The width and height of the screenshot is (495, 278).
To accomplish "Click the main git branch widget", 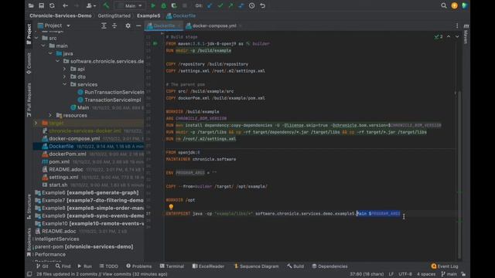I will (x=449, y=274).
